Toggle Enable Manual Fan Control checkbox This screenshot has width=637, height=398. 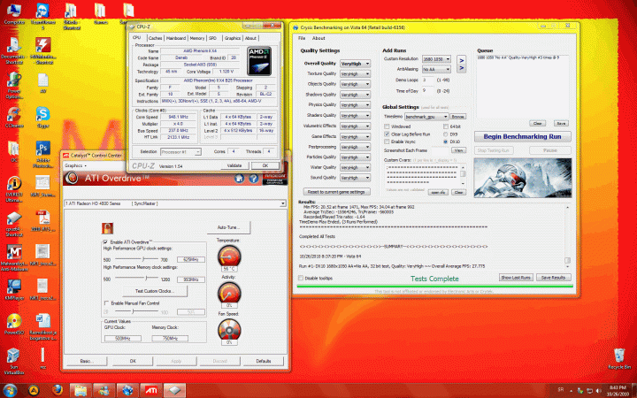[106, 303]
